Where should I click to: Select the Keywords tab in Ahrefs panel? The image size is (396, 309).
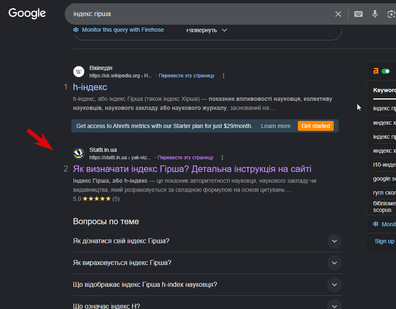[384, 90]
